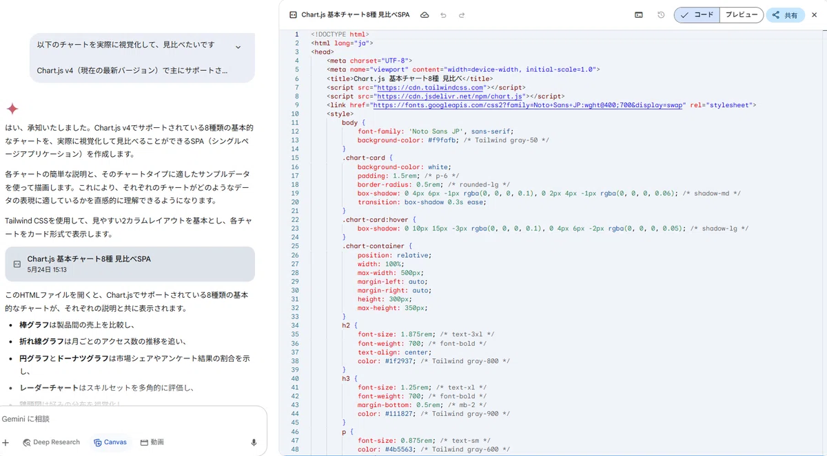The width and height of the screenshot is (827, 456).
Task: Close the canvas panel
Action: click(815, 14)
